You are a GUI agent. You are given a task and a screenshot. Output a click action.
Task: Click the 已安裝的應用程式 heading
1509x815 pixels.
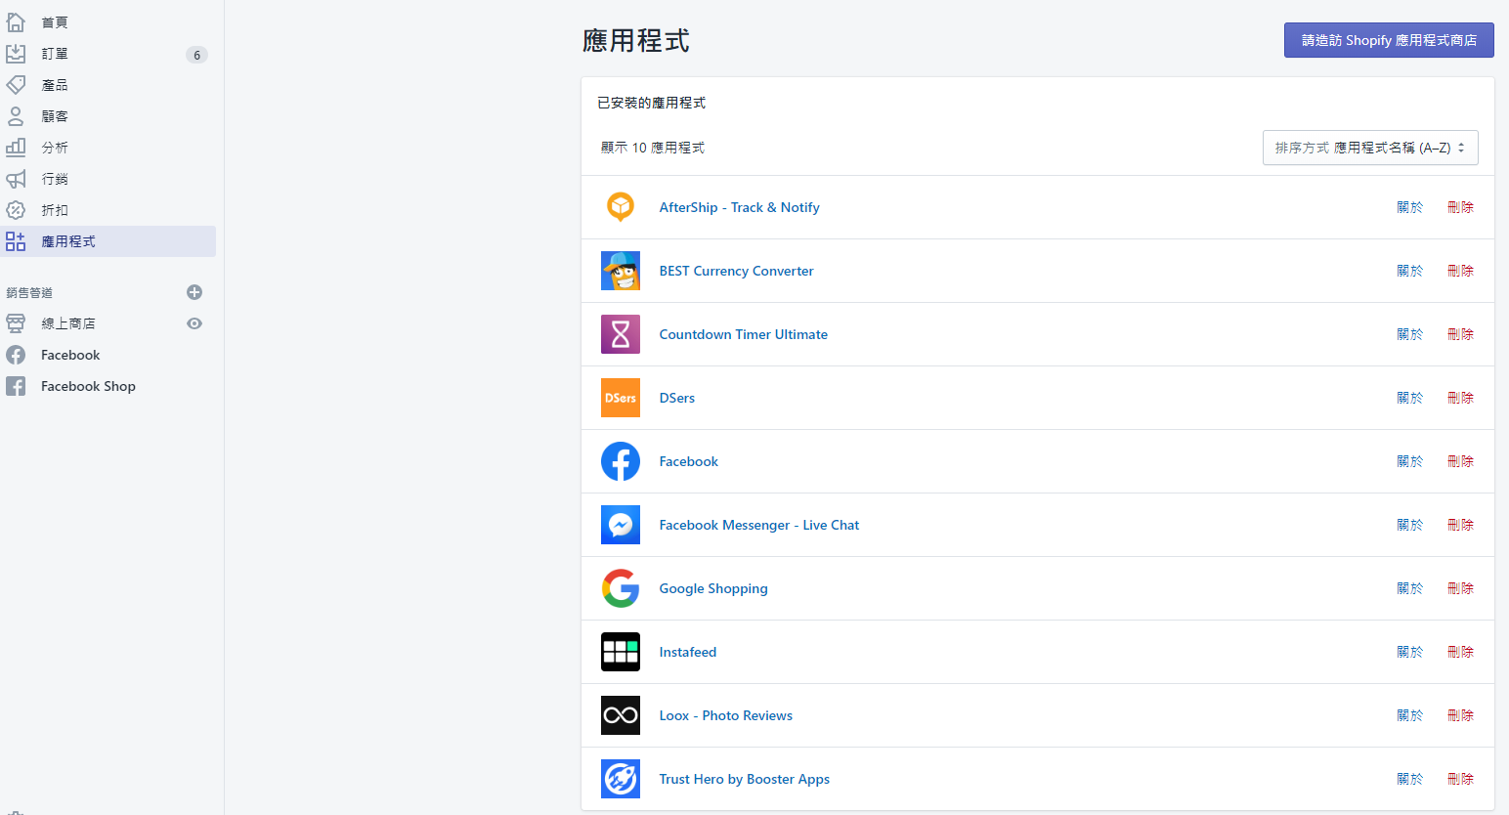click(x=651, y=103)
